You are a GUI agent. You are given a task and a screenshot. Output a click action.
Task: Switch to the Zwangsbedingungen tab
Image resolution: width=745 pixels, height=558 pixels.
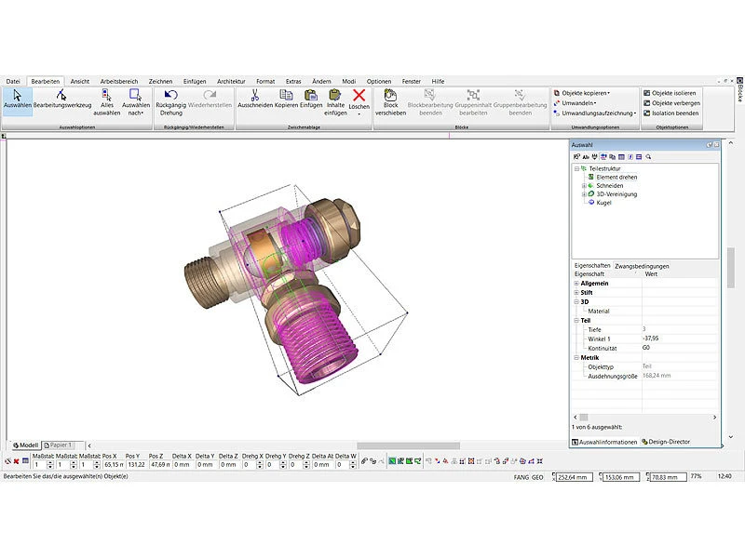[642, 266]
